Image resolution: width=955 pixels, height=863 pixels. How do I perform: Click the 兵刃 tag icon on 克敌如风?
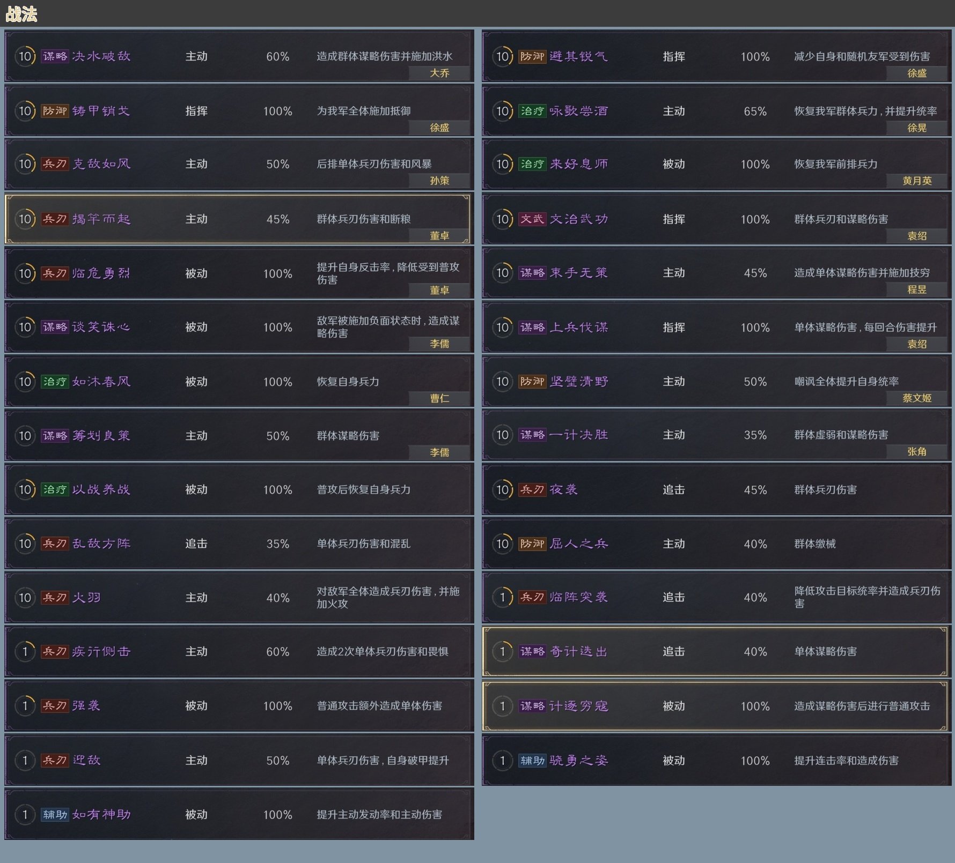[x=55, y=164]
